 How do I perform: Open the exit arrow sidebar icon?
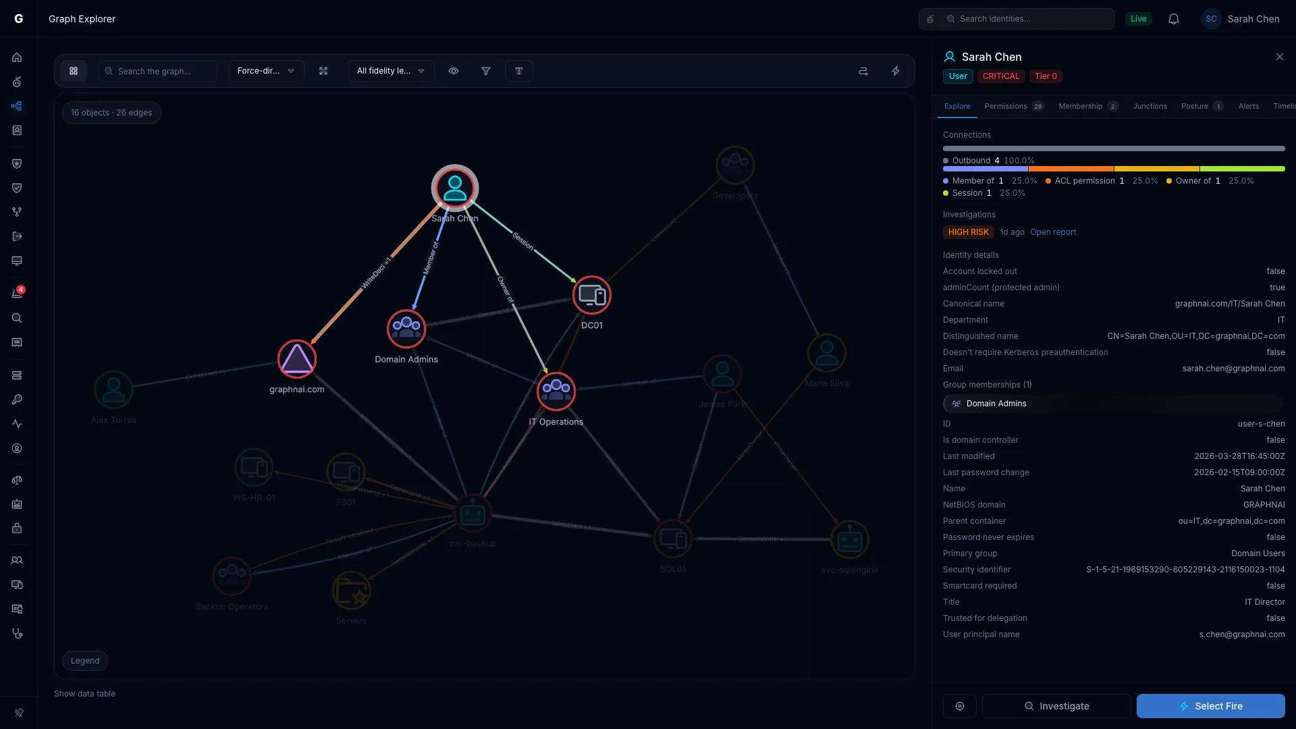[17, 236]
